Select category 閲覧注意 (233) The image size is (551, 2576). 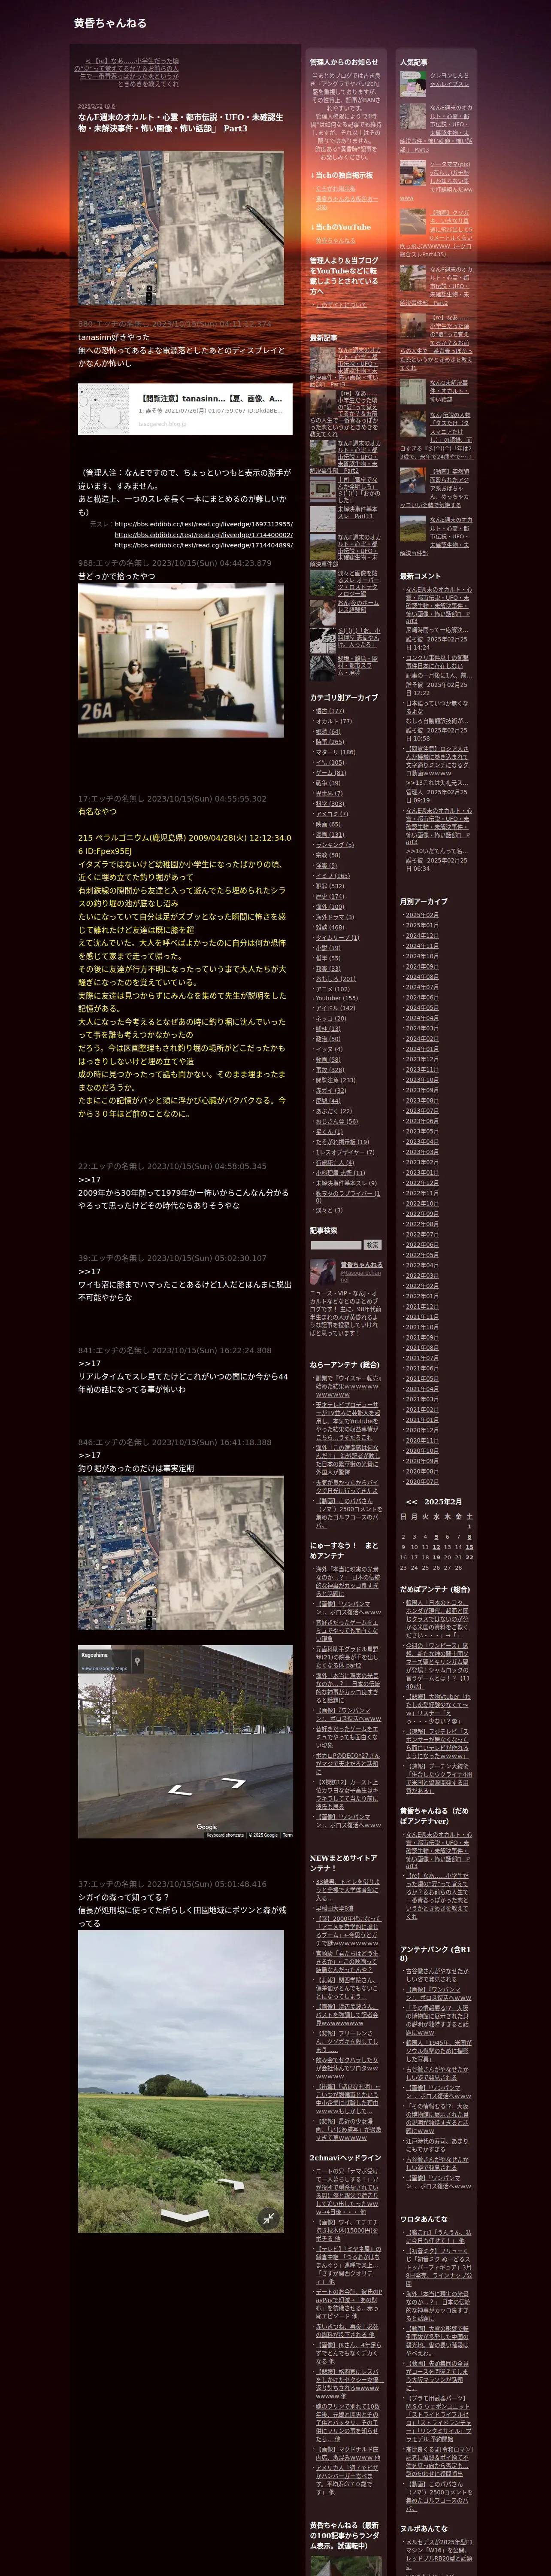(x=336, y=1080)
